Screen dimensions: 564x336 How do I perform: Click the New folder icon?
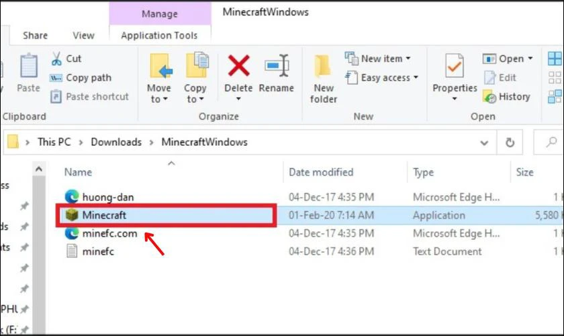(x=322, y=66)
